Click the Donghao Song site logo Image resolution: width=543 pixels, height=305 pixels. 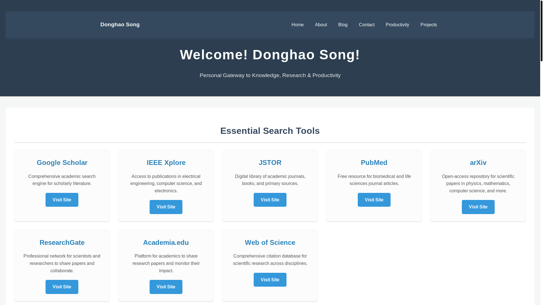[x=120, y=25]
